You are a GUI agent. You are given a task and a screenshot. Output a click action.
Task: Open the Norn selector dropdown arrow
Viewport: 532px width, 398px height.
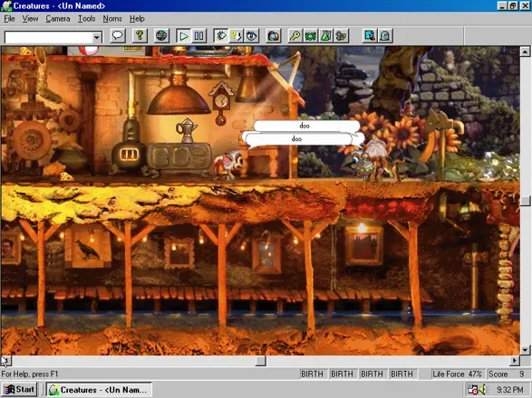97,37
